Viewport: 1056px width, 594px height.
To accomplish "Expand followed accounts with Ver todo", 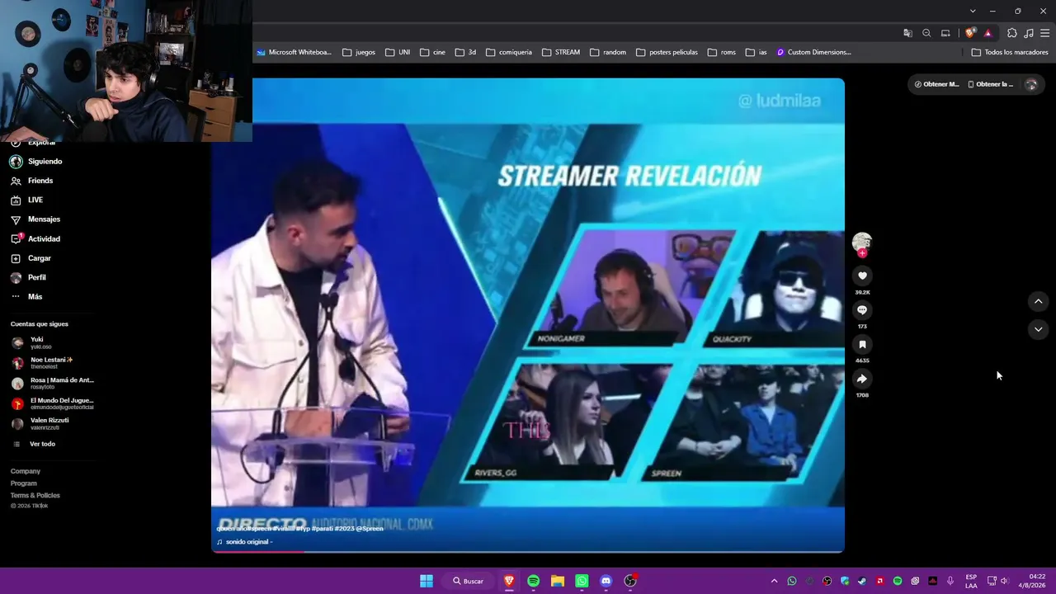I will [42, 444].
